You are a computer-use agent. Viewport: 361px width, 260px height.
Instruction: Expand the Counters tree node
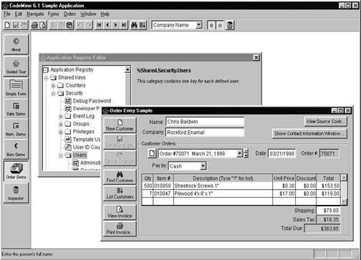(53, 85)
